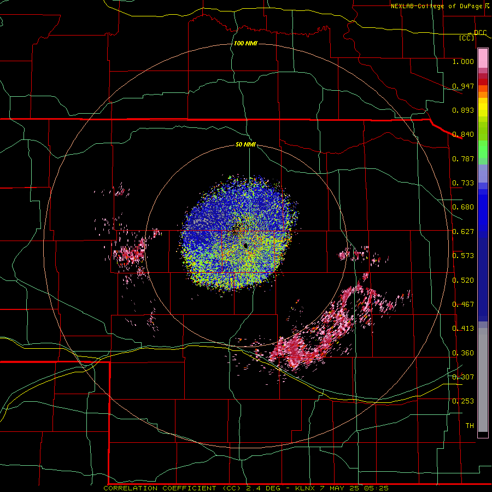This screenshot has width=492, height=492.
Task: Click the KLNX station identifier in footer
Action: [304, 488]
